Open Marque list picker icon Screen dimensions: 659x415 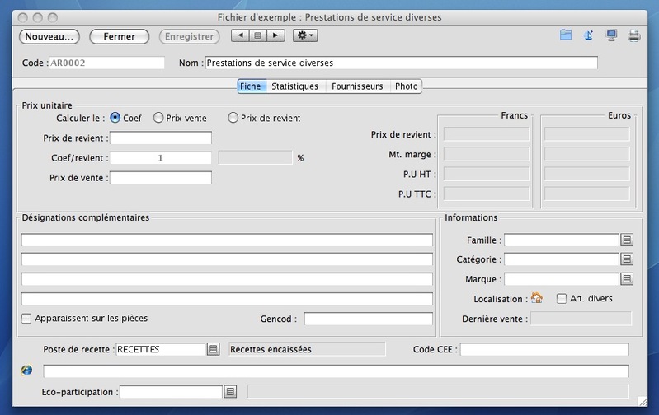tap(627, 279)
